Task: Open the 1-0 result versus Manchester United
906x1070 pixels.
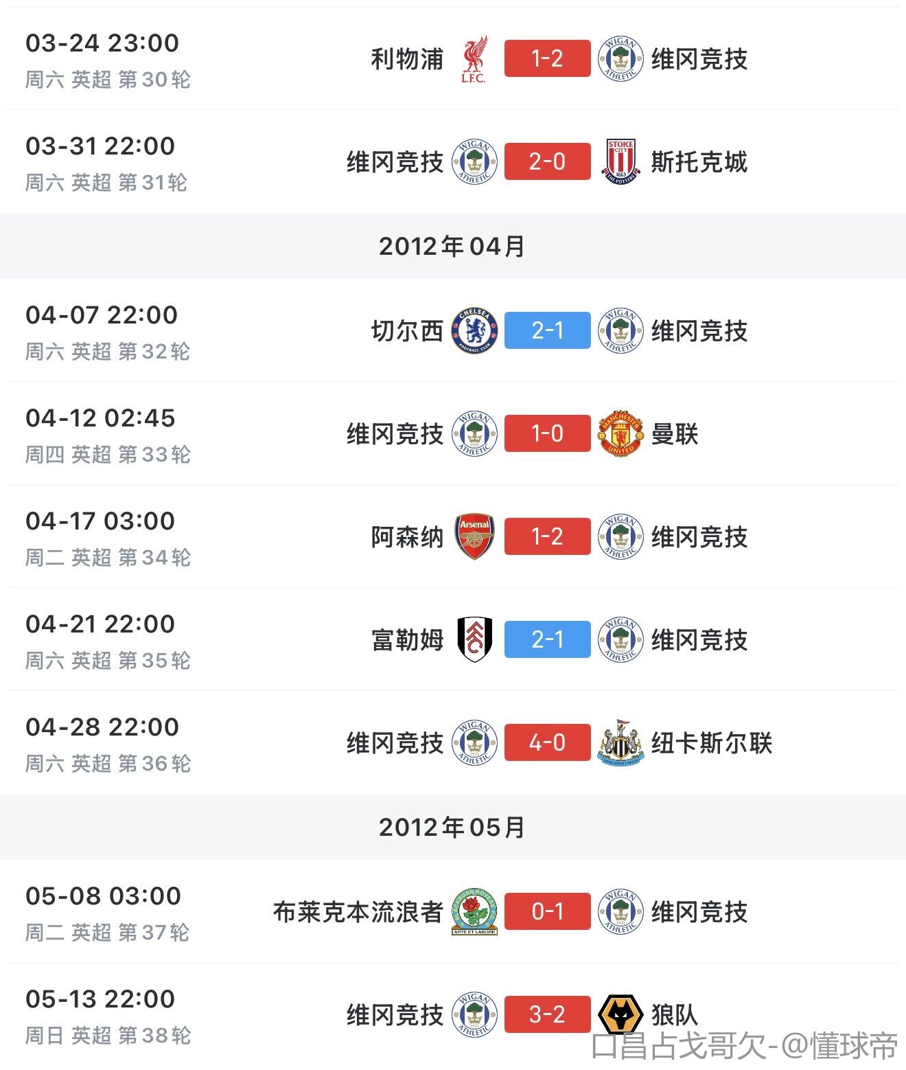Action: point(547,433)
